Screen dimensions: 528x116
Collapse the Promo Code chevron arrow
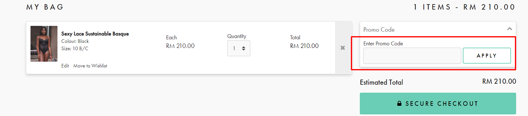coord(509,29)
